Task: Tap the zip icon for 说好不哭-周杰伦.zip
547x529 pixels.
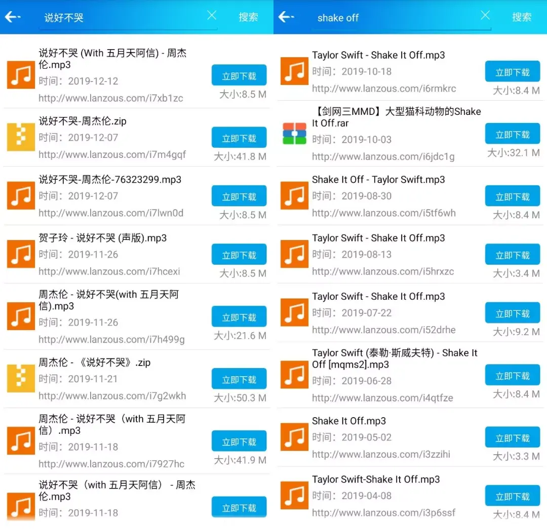Action: (21, 137)
